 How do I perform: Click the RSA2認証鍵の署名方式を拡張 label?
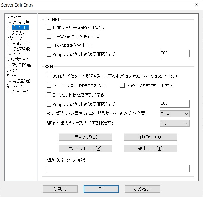click(x=97, y=113)
